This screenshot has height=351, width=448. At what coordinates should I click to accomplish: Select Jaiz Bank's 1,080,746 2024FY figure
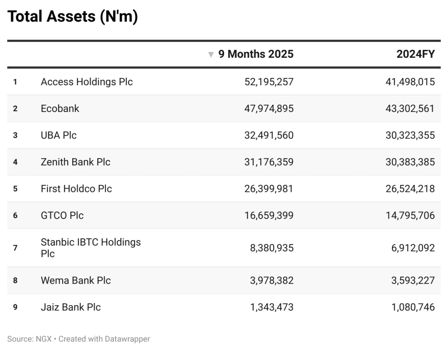point(413,307)
